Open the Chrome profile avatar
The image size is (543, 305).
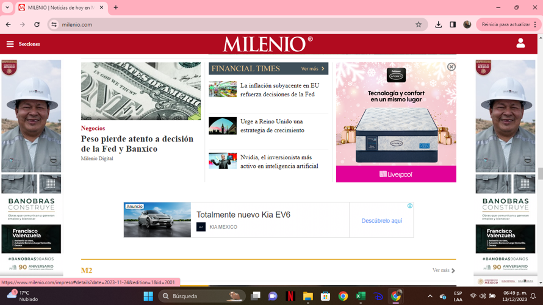point(467,24)
